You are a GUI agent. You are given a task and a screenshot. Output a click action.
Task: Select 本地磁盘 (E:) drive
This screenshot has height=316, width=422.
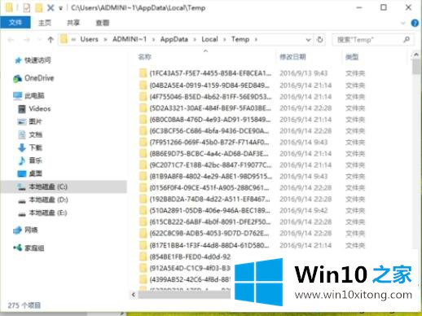(x=48, y=213)
